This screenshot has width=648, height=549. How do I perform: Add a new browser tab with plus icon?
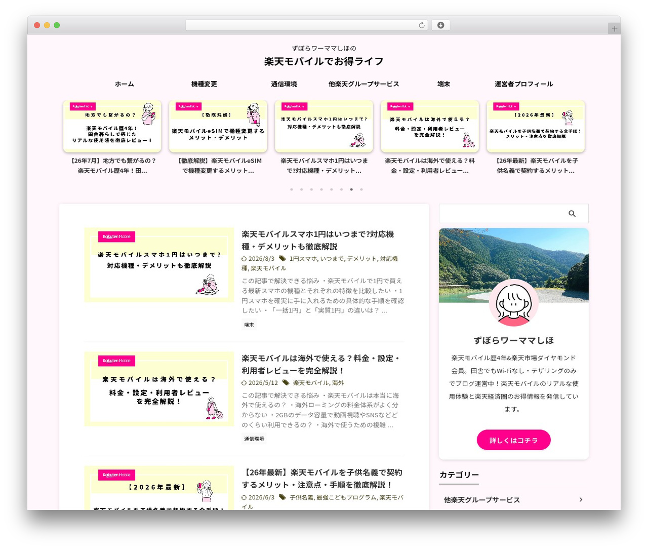(615, 29)
